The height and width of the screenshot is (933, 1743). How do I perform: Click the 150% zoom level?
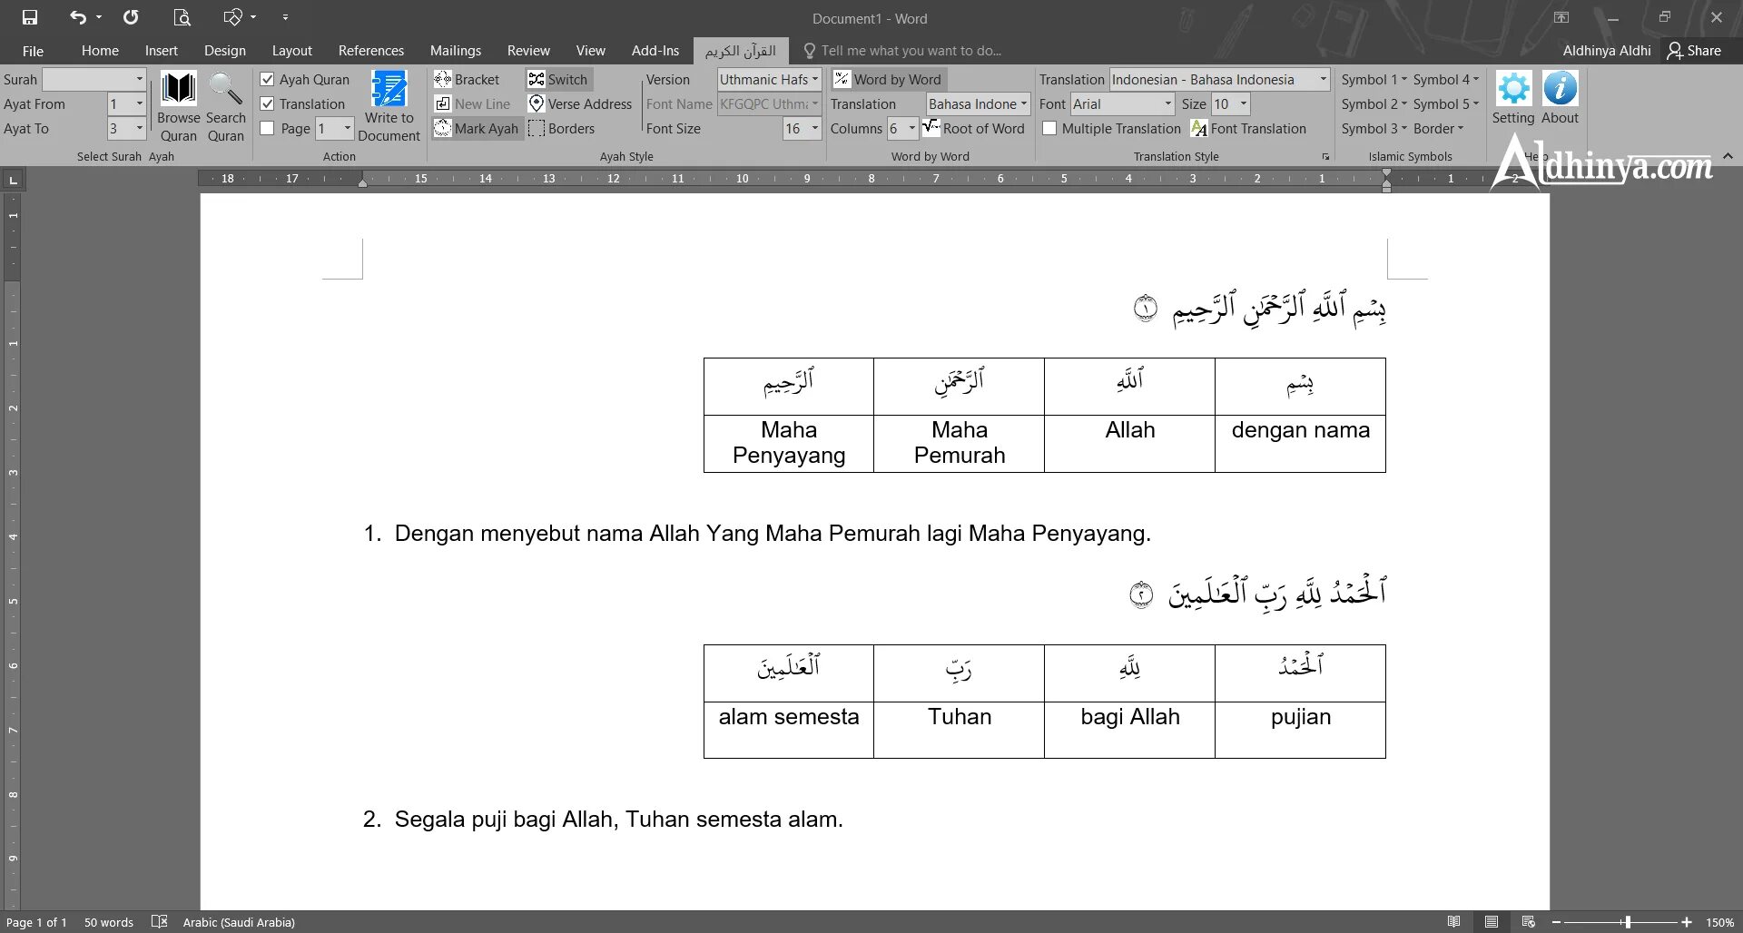pos(1719,922)
